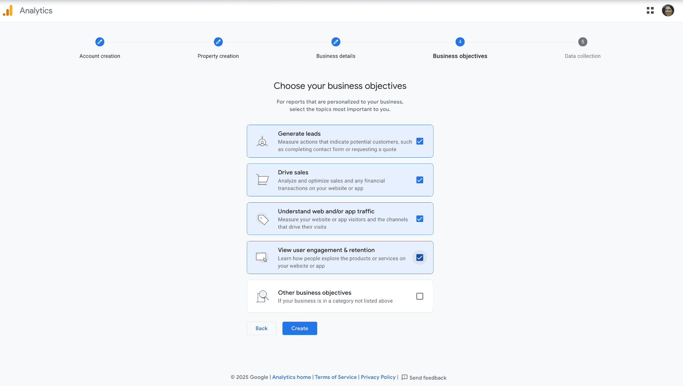This screenshot has width=683, height=386.
Task: Click the Google Analytics logo icon
Action: coord(8,11)
